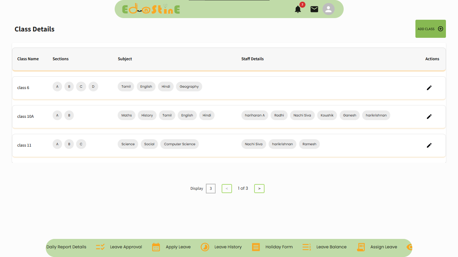Screen dimensions: 458x257
Task: Click the Apply Leave calendar icon
Action: point(156,247)
